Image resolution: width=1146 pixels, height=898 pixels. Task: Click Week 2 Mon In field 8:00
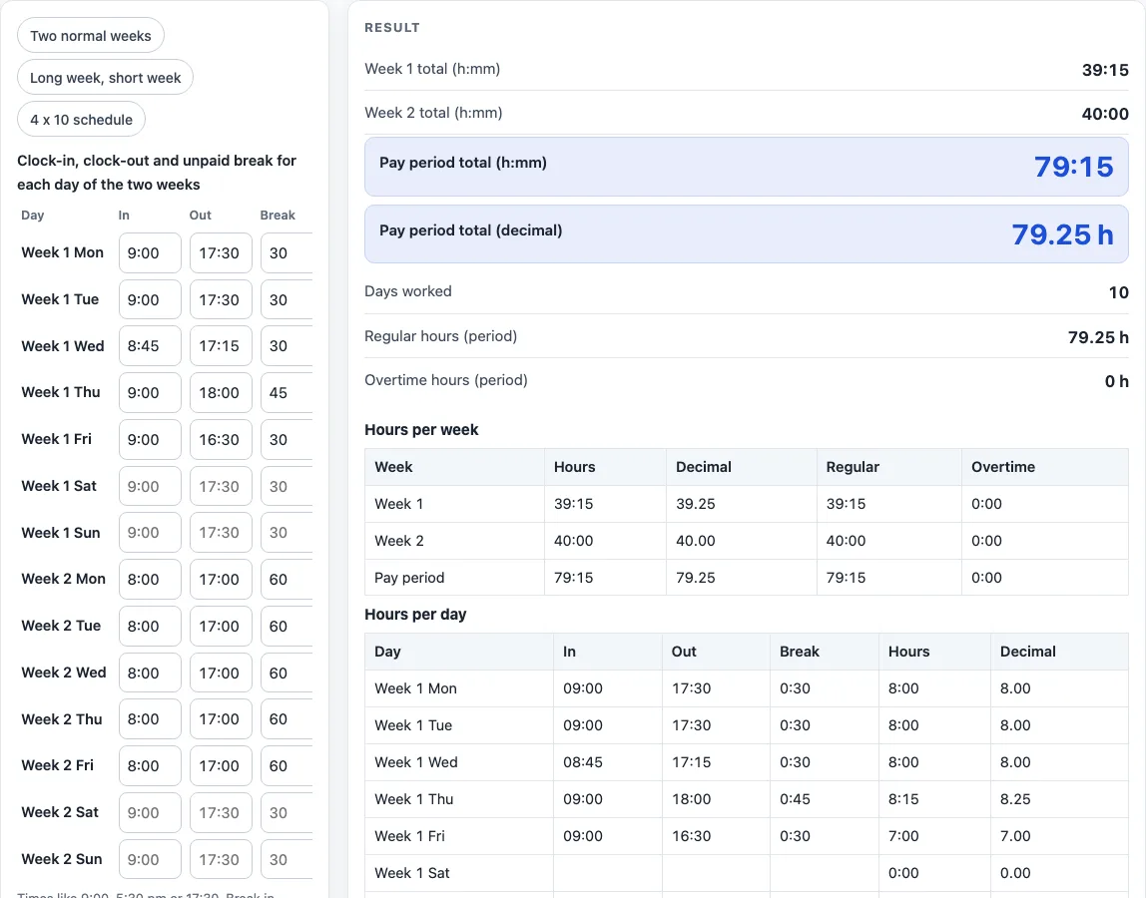point(150,579)
